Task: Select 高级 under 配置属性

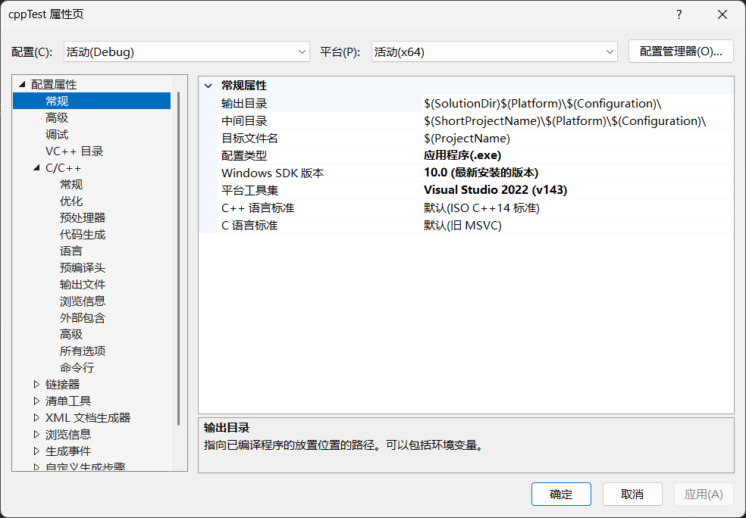Action: coord(57,118)
